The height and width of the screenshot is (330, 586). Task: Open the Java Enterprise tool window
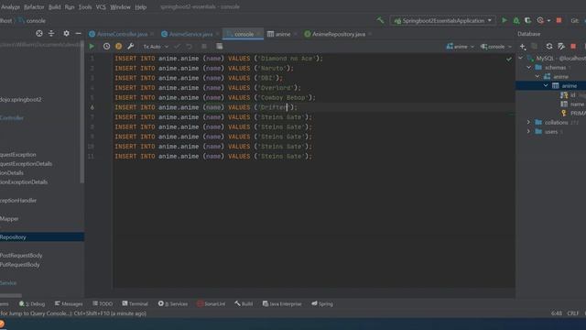(x=282, y=303)
